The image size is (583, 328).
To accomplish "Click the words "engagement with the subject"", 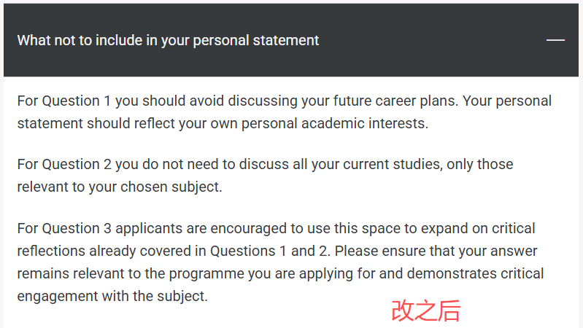I will (x=112, y=297).
